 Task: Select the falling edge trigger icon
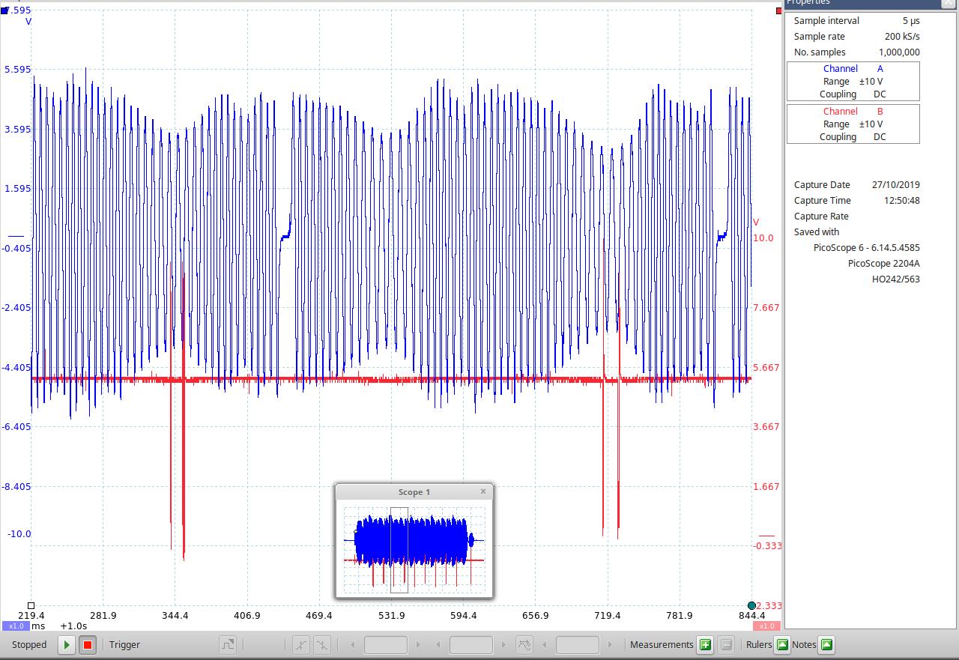point(321,644)
